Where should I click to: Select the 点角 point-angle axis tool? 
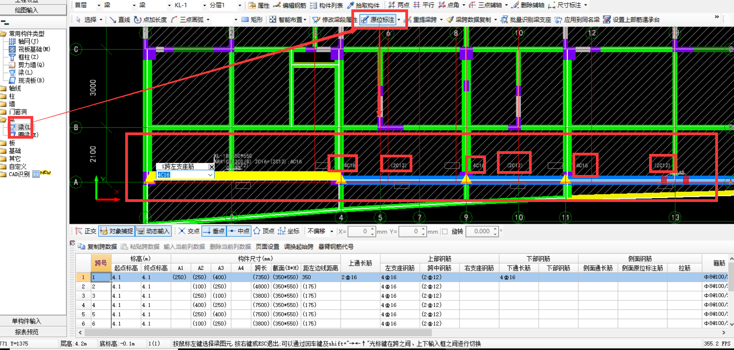[448, 5]
